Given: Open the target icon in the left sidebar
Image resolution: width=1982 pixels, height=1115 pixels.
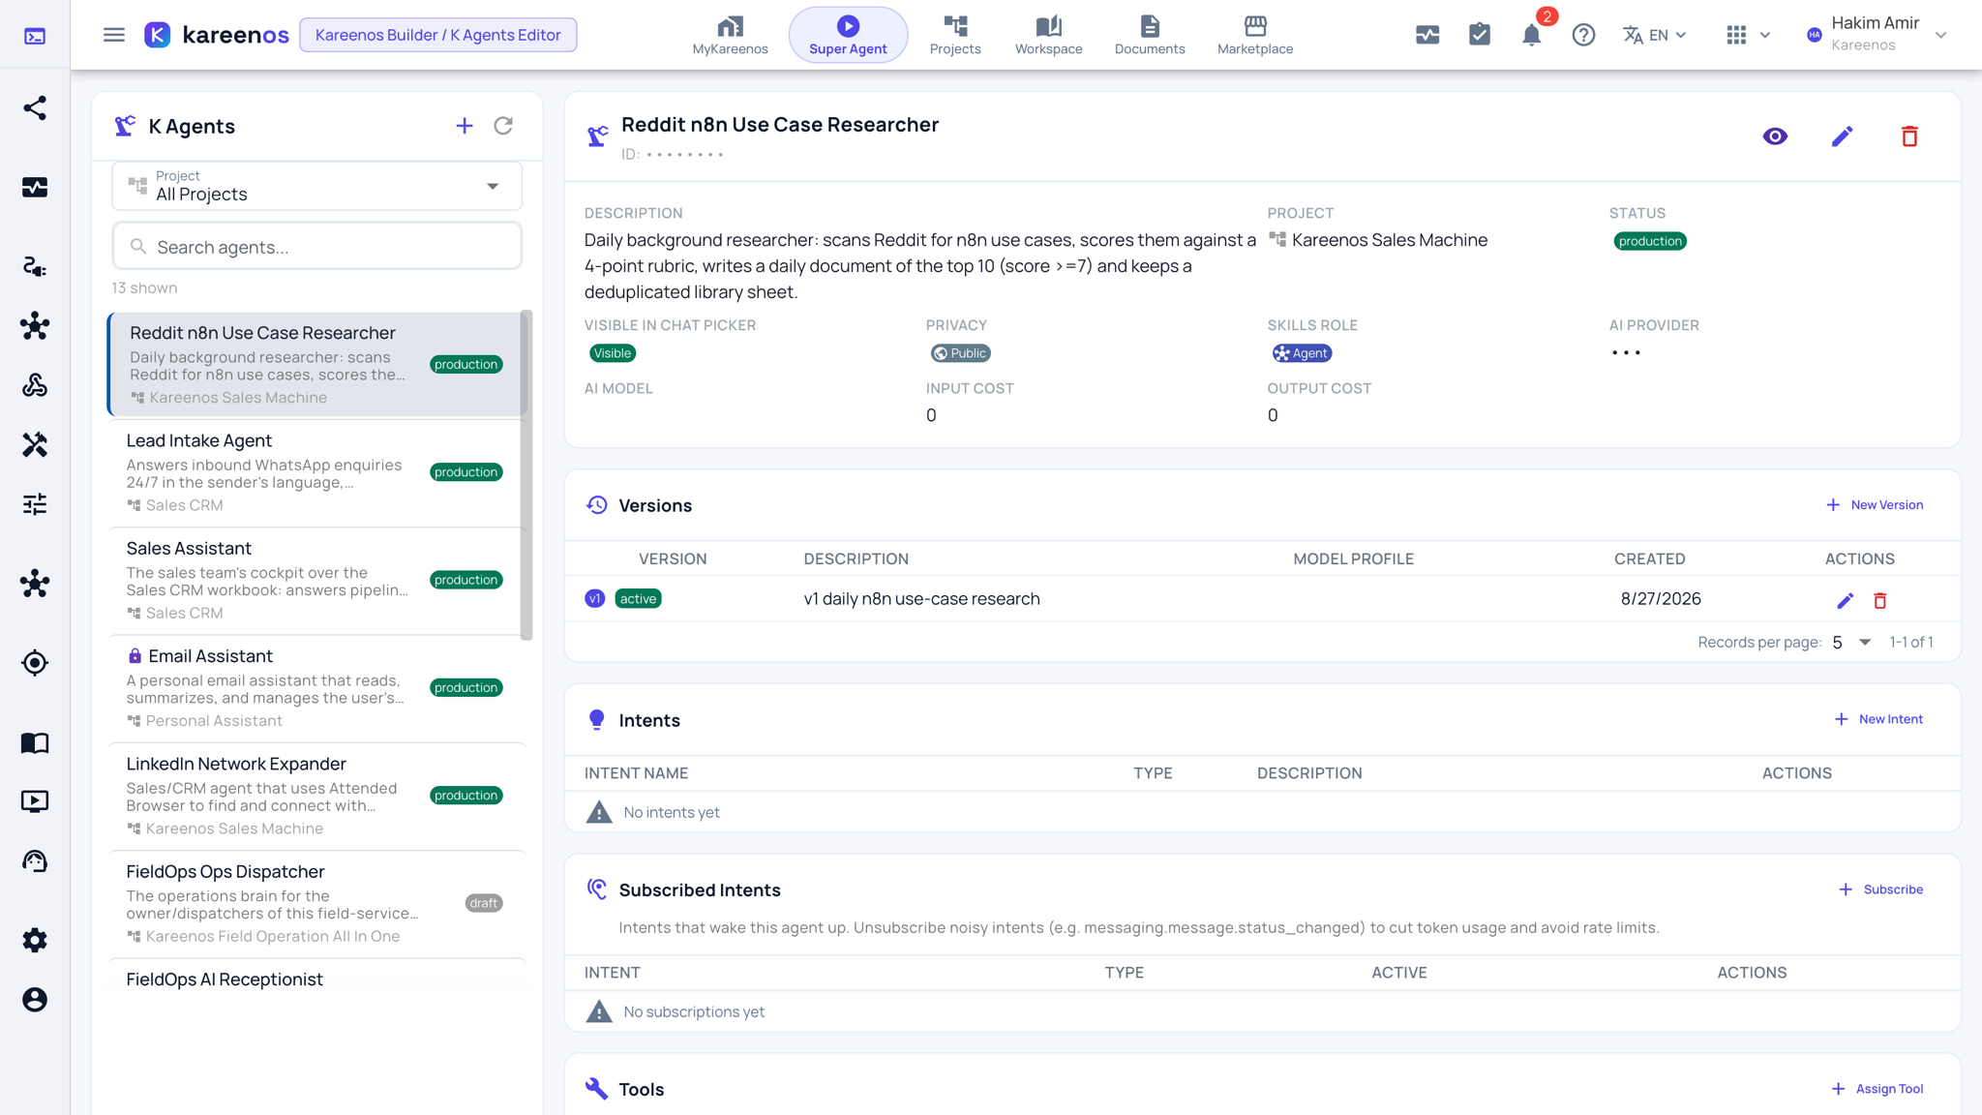Looking at the screenshot, I should pyautogui.click(x=35, y=663).
